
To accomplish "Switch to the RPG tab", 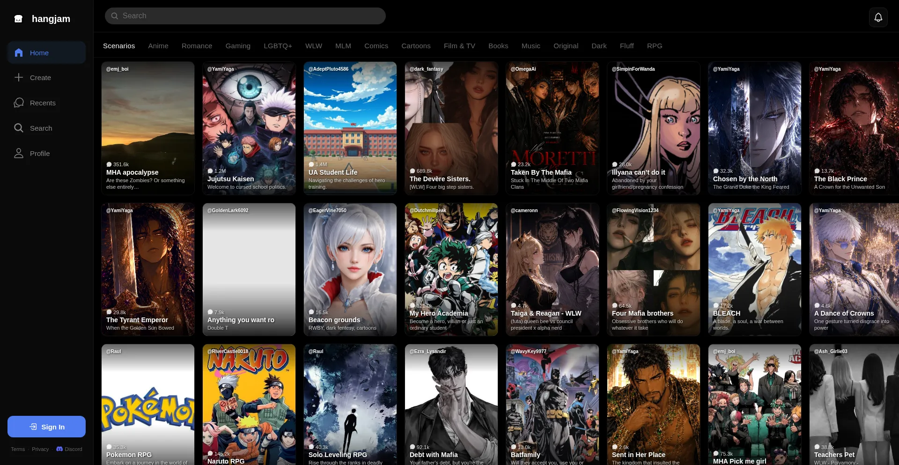I will pyautogui.click(x=655, y=46).
